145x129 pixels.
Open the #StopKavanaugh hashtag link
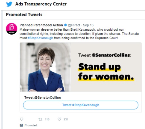pyautogui.click(x=40, y=38)
